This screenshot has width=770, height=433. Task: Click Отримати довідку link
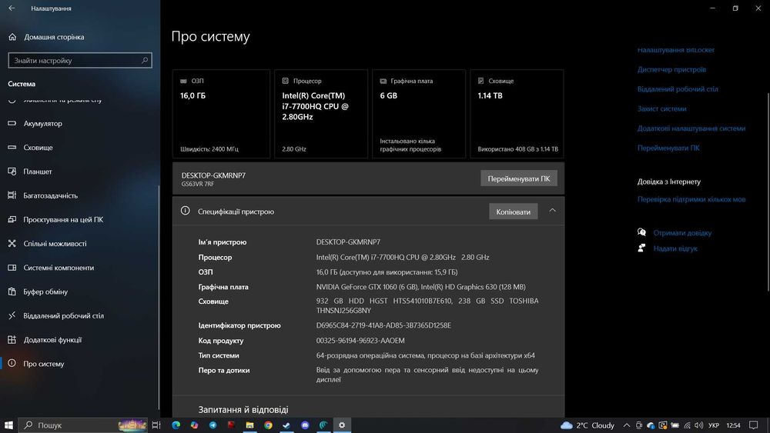pos(682,233)
